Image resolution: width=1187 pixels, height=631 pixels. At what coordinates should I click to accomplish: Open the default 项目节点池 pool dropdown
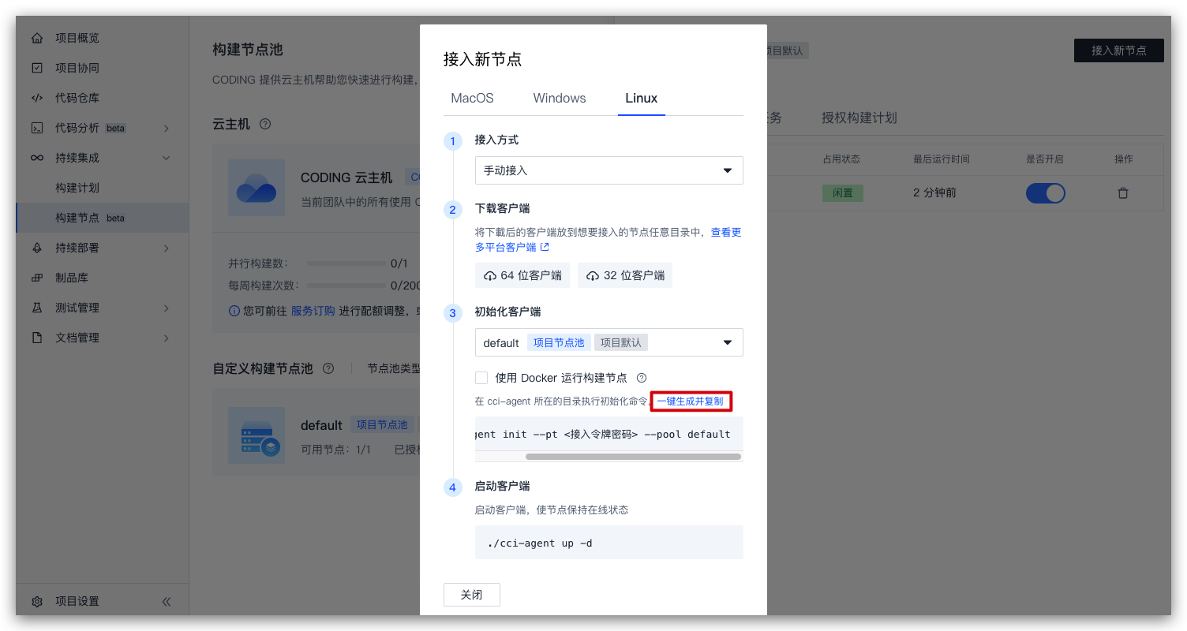click(609, 342)
